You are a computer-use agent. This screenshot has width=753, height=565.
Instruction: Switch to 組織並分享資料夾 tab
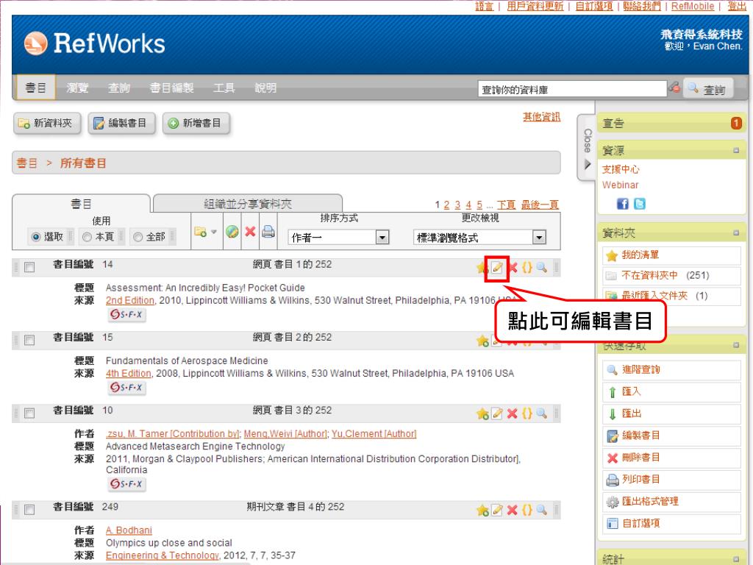(x=247, y=204)
